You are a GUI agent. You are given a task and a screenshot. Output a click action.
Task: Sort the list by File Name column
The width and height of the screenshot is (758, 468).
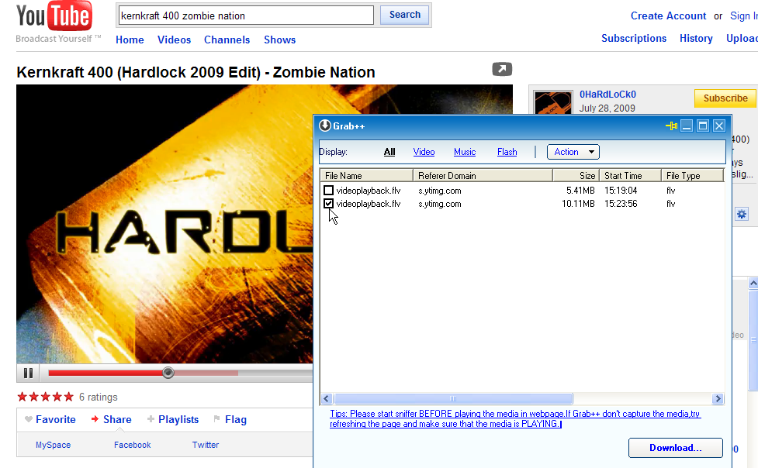pyautogui.click(x=365, y=176)
